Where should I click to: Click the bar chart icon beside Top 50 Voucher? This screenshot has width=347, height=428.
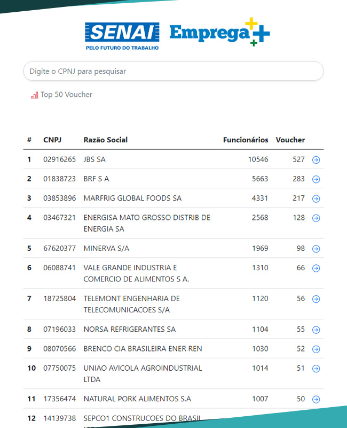35,95
